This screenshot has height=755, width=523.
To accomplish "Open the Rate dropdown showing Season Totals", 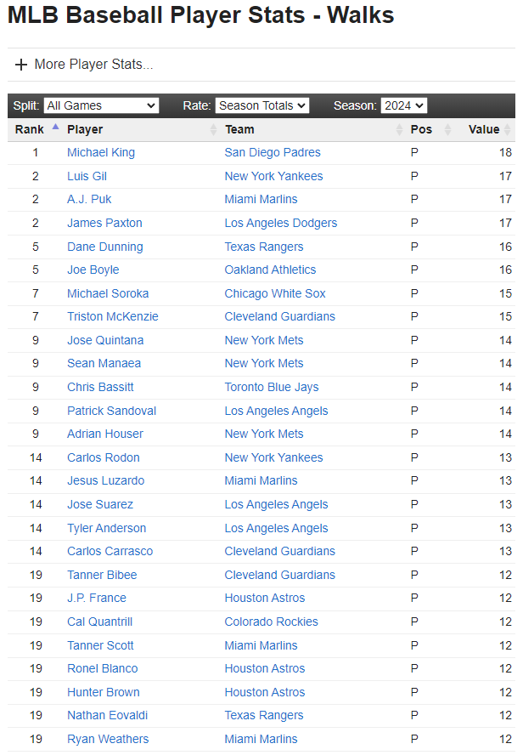I will [x=261, y=105].
